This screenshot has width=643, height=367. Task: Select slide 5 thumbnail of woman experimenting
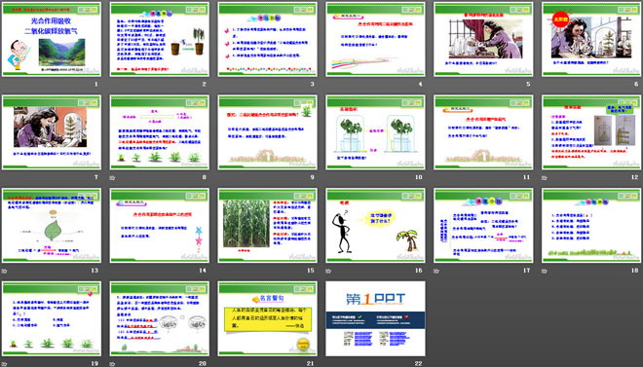pyautogui.click(x=483, y=39)
